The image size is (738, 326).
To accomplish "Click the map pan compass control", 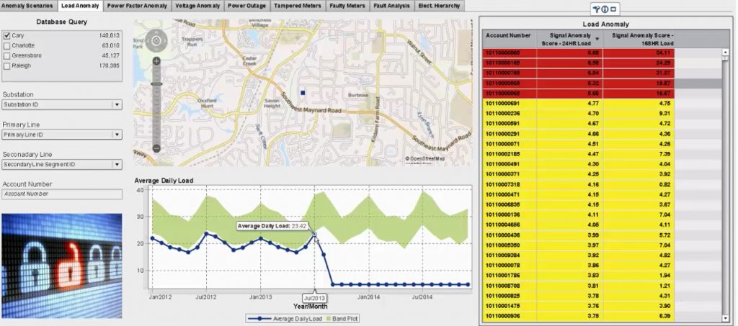I will point(156,40).
